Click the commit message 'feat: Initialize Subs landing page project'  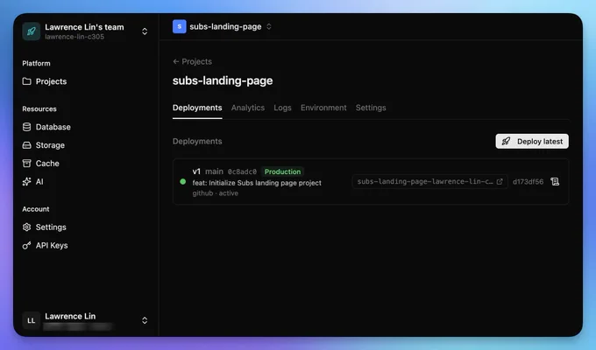257,183
